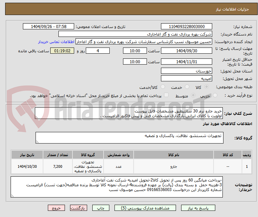The height and width of the screenshot is (217, 258).
Task: Select the خدمت radio button
Action: (187, 87)
